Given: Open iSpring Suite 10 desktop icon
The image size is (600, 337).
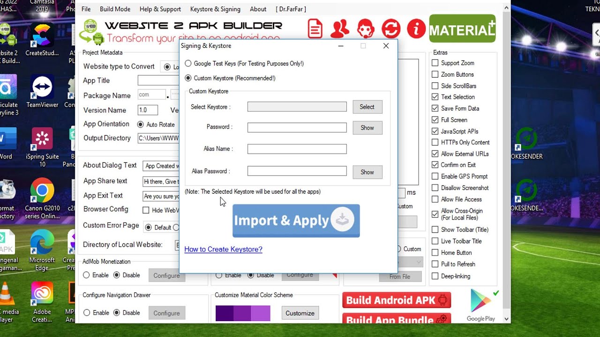Looking at the screenshot, I should coord(42,147).
